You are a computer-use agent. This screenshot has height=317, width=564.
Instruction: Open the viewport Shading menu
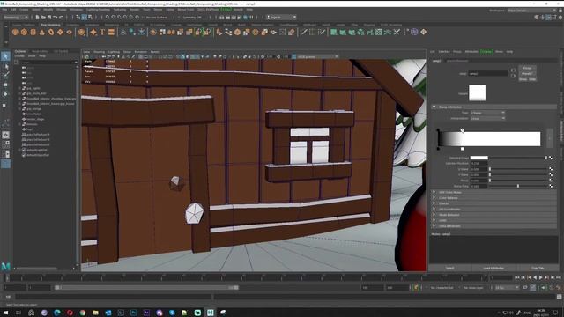[x=99, y=52]
